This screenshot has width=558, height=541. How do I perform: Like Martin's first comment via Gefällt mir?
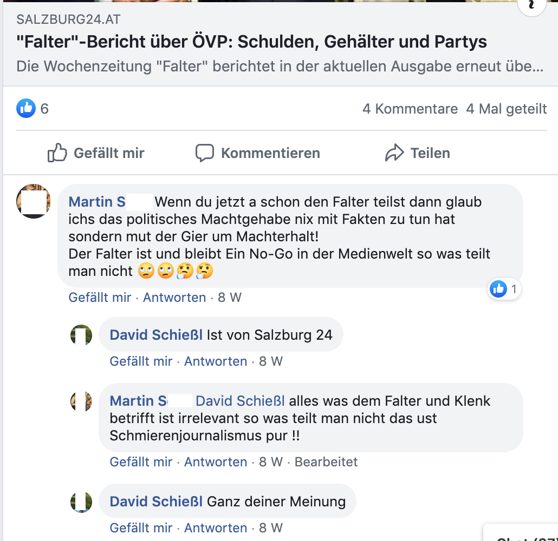coord(100,297)
